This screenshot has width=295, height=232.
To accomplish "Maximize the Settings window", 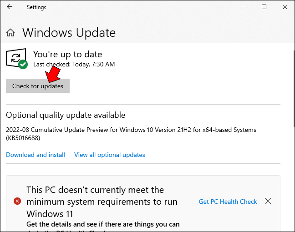I will (264, 7).
